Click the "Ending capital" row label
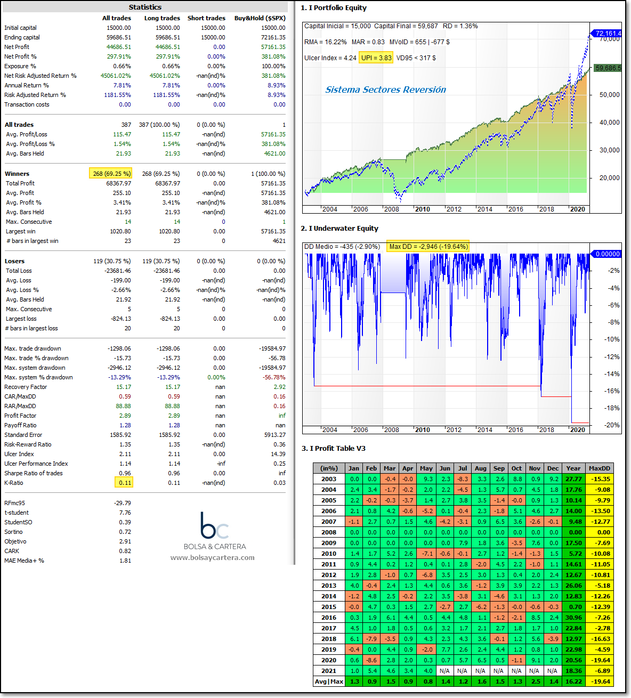Viewport: 631px width, 698px height. coord(22,37)
